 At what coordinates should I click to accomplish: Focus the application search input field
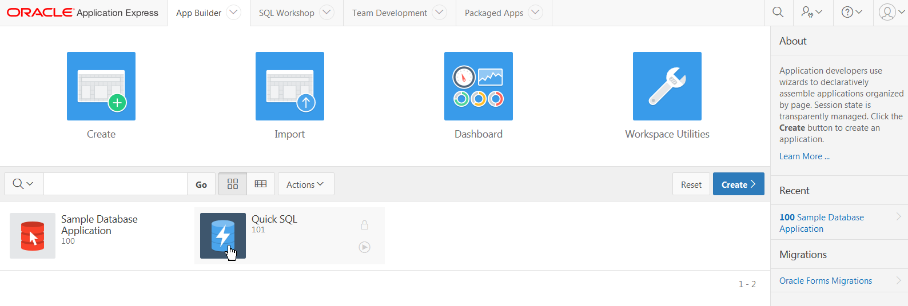116,184
